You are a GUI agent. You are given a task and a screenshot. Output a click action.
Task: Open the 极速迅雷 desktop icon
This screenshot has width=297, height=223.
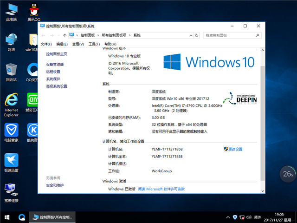click(x=11, y=163)
